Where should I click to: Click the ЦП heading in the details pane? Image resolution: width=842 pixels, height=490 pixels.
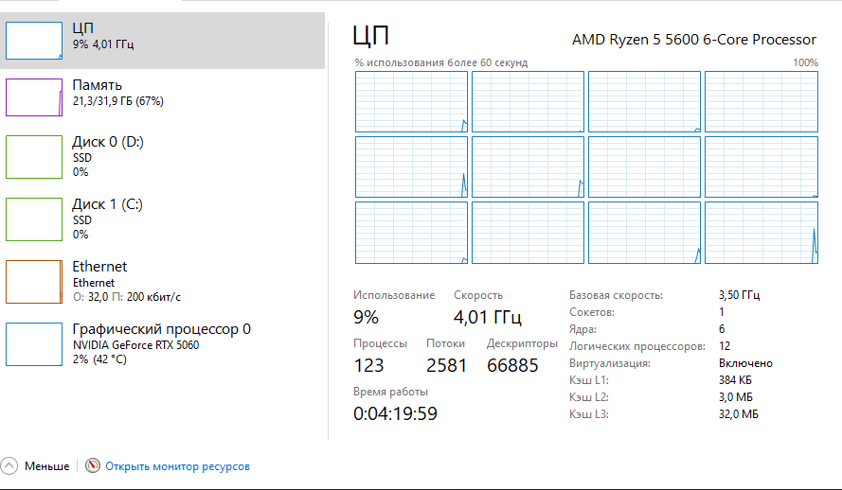pos(371,37)
